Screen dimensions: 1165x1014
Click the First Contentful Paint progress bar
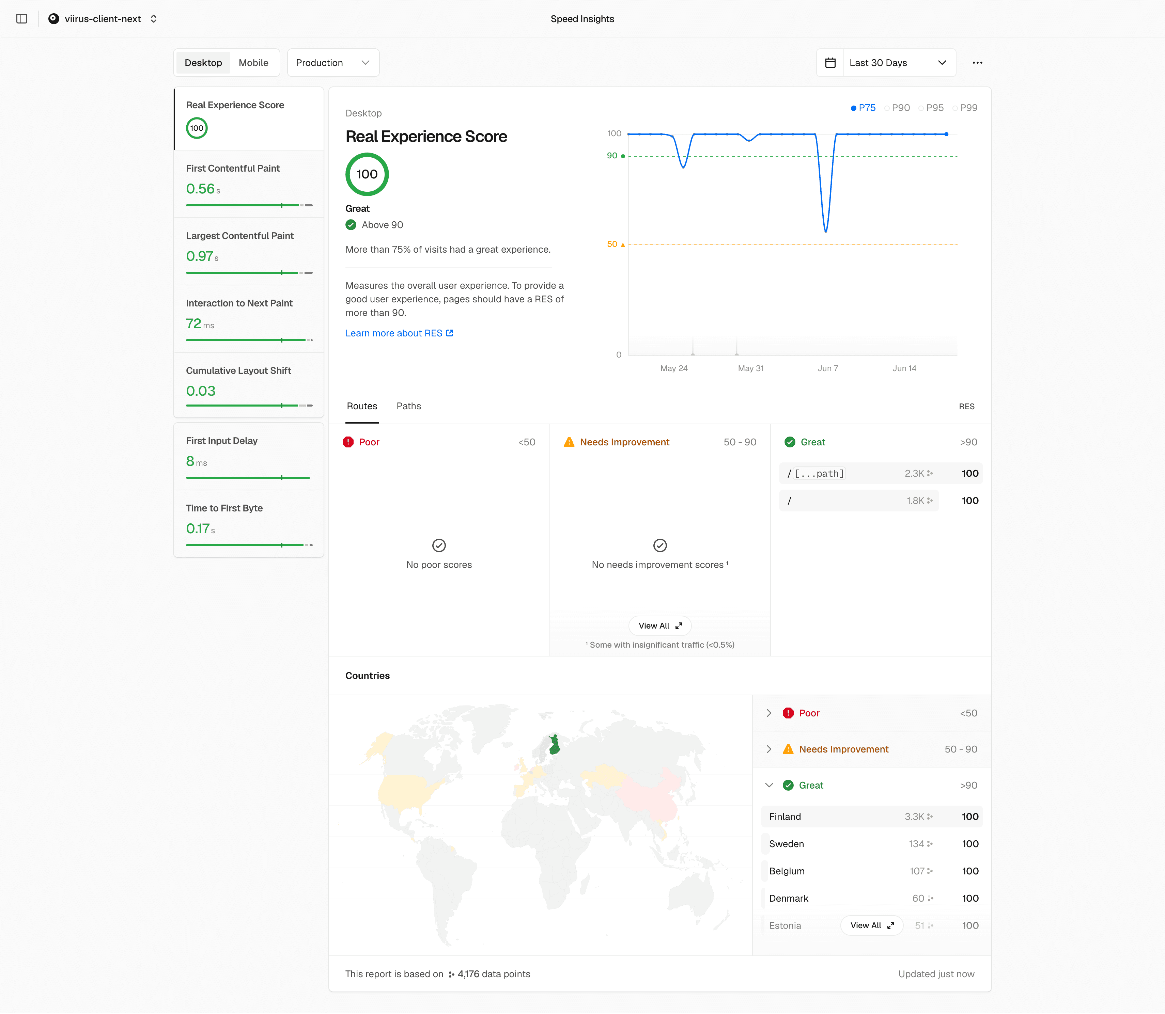point(249,205)
